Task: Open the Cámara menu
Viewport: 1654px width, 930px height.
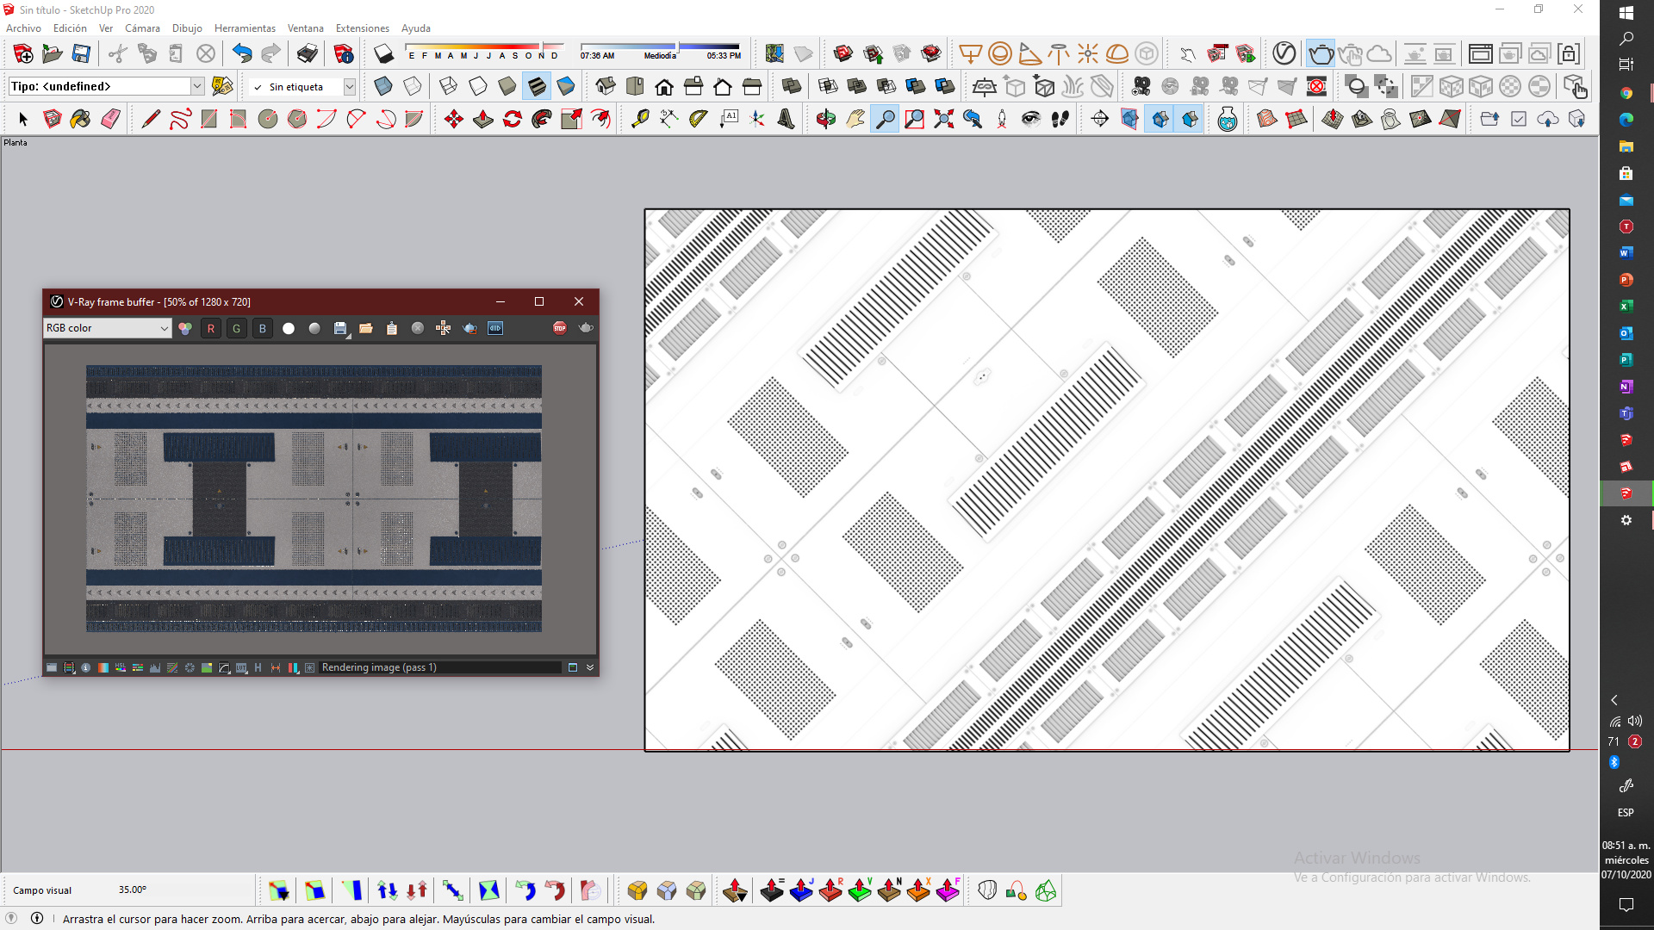Action: [142, 28]
